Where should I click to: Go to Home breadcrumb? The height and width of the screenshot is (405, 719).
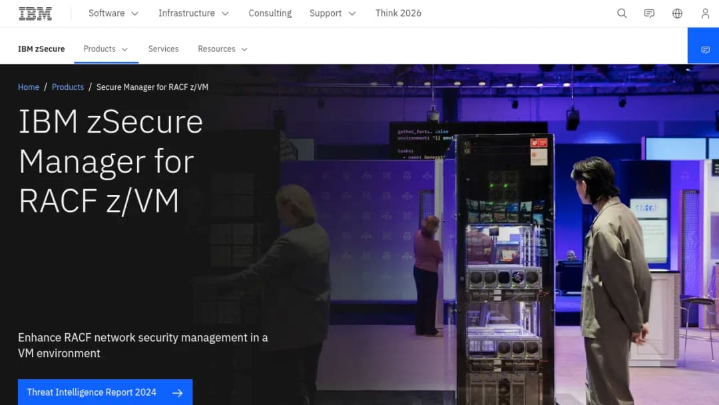point(29,87)
